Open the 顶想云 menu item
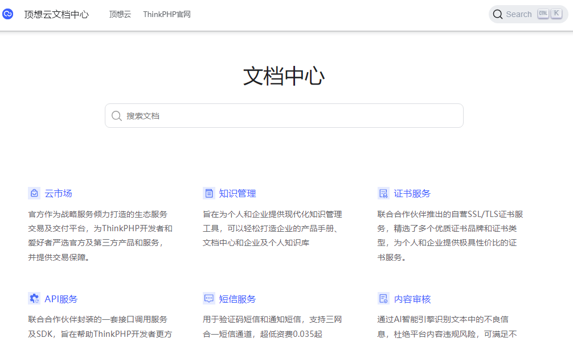The width and height of the screenshot is (573, 342). tap(120, 14)
